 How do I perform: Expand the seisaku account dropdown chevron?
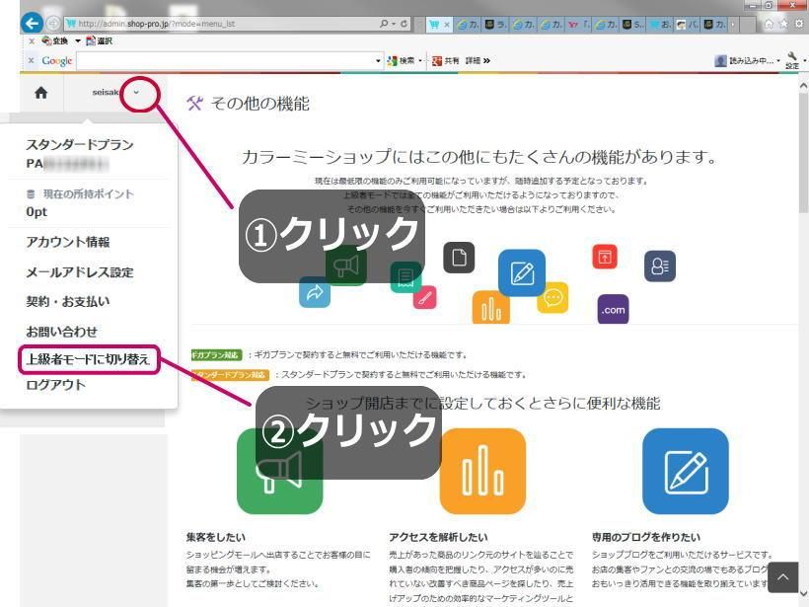coord(138,92)
